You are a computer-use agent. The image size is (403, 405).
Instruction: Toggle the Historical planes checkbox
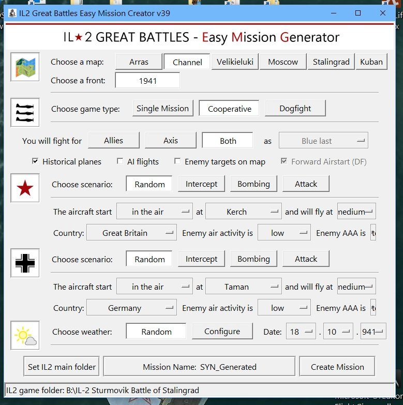pyautogui.click(x=35, y=161)
